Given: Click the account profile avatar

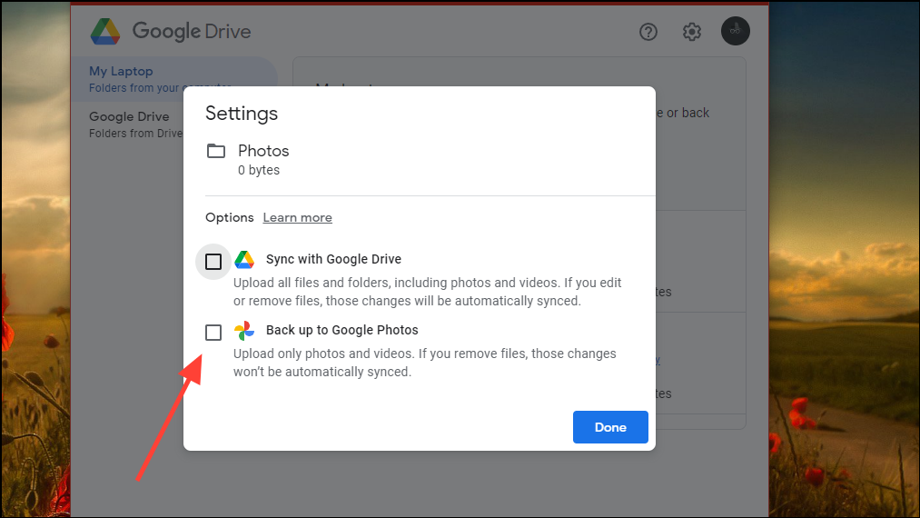Looking at the screenshot, I should tap(735, 31).
